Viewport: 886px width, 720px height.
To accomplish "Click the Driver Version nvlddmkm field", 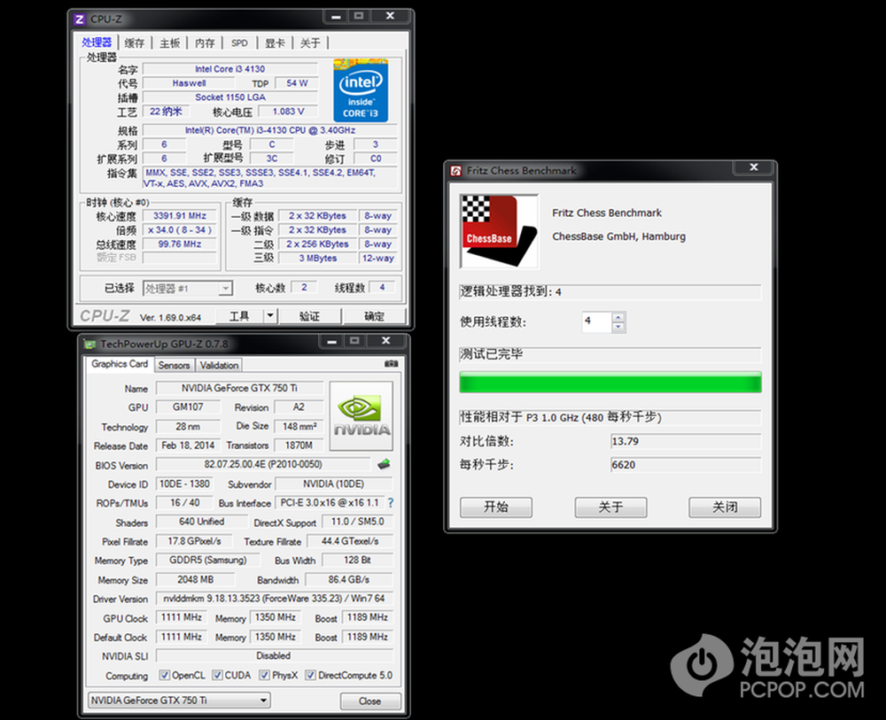I will tap(274, 598).
